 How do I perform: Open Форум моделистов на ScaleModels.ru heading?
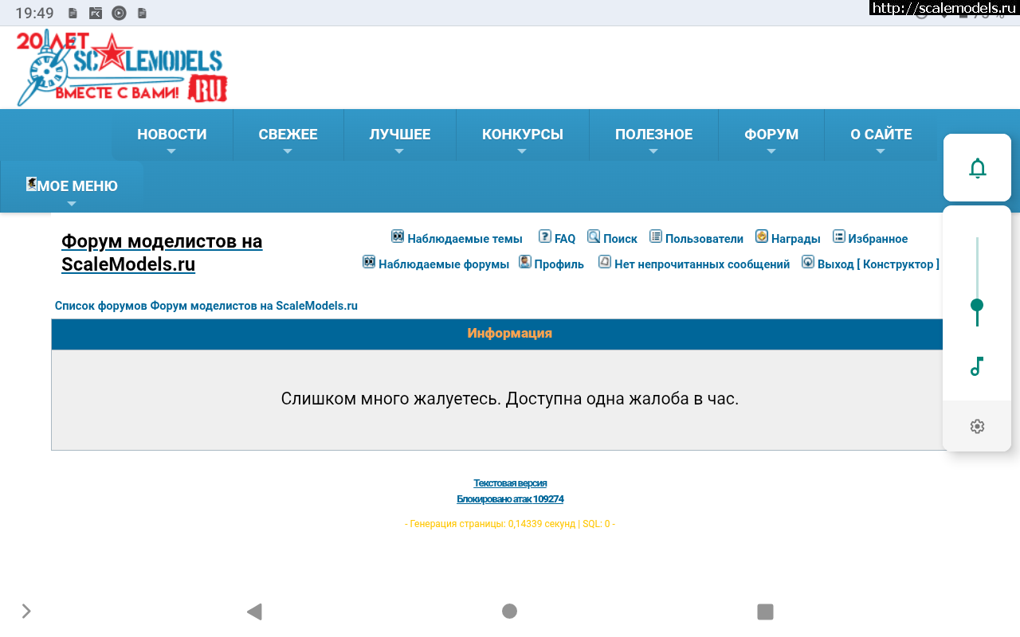(162, 252)
